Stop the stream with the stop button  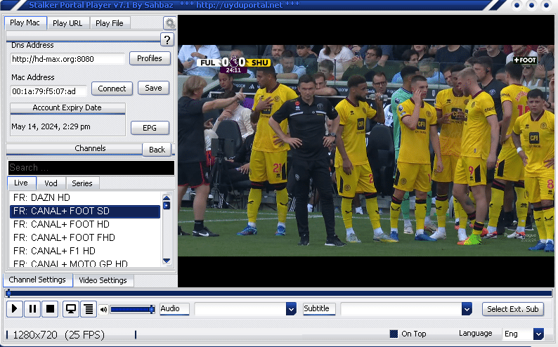click(50, 308)
